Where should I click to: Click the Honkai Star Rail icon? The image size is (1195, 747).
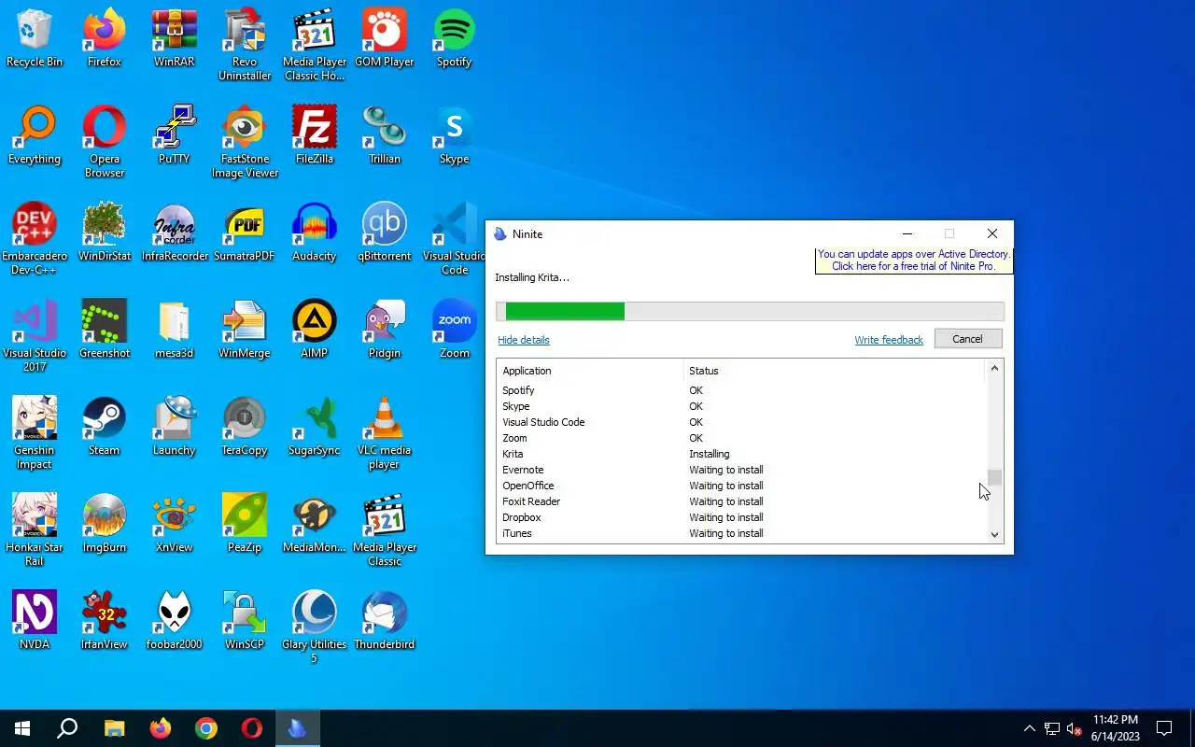click(35, 530)
